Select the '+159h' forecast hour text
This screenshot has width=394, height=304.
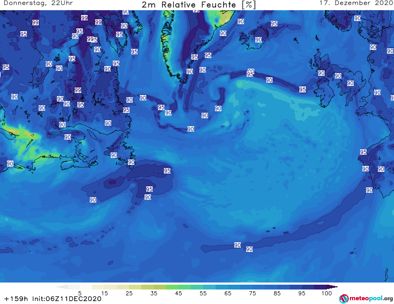point(16,299)
